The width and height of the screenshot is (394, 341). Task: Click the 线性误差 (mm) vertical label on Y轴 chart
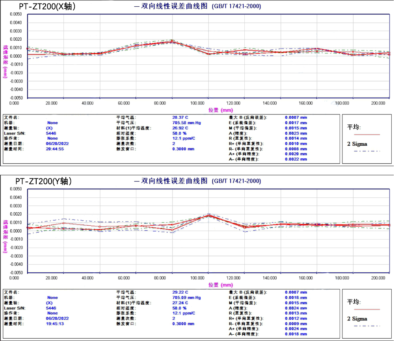tap(6, 237)
